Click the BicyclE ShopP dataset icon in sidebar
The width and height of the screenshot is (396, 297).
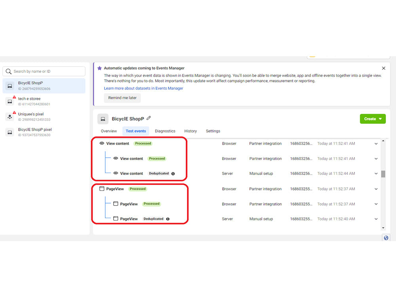(x=10, y=85)
